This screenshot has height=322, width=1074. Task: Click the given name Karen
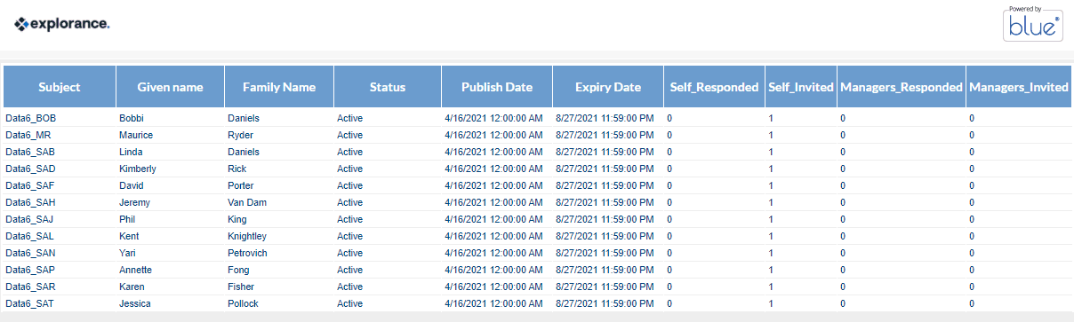(x=132, y=287)
